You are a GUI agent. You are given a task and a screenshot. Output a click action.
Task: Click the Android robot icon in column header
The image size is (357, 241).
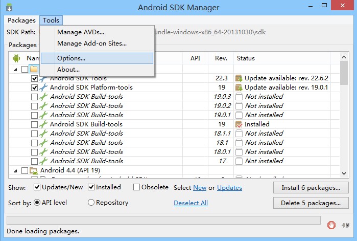coord(16,58)
